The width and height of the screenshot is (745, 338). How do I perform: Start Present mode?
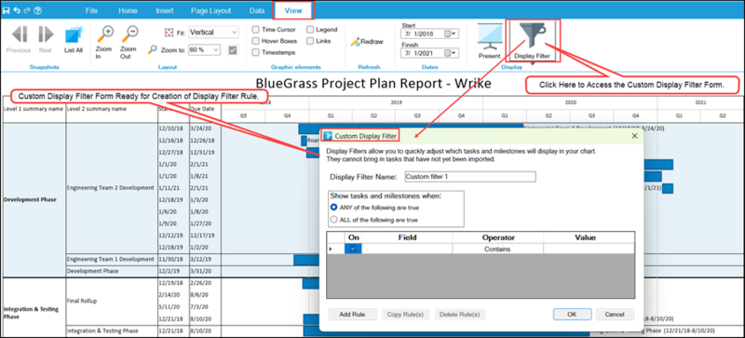pyautogui.click(x=490, y=41)
